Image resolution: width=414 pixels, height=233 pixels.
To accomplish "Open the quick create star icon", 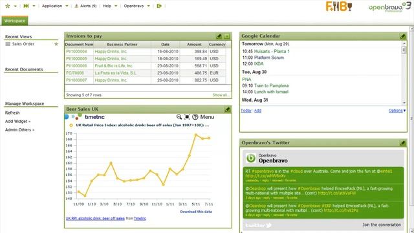I will pos(7,6).
